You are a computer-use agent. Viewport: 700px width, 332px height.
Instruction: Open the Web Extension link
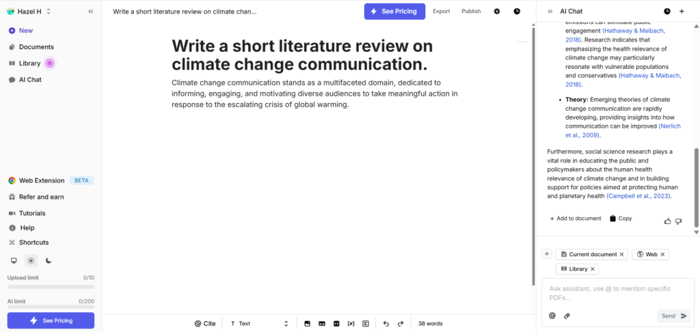point(37,181)
